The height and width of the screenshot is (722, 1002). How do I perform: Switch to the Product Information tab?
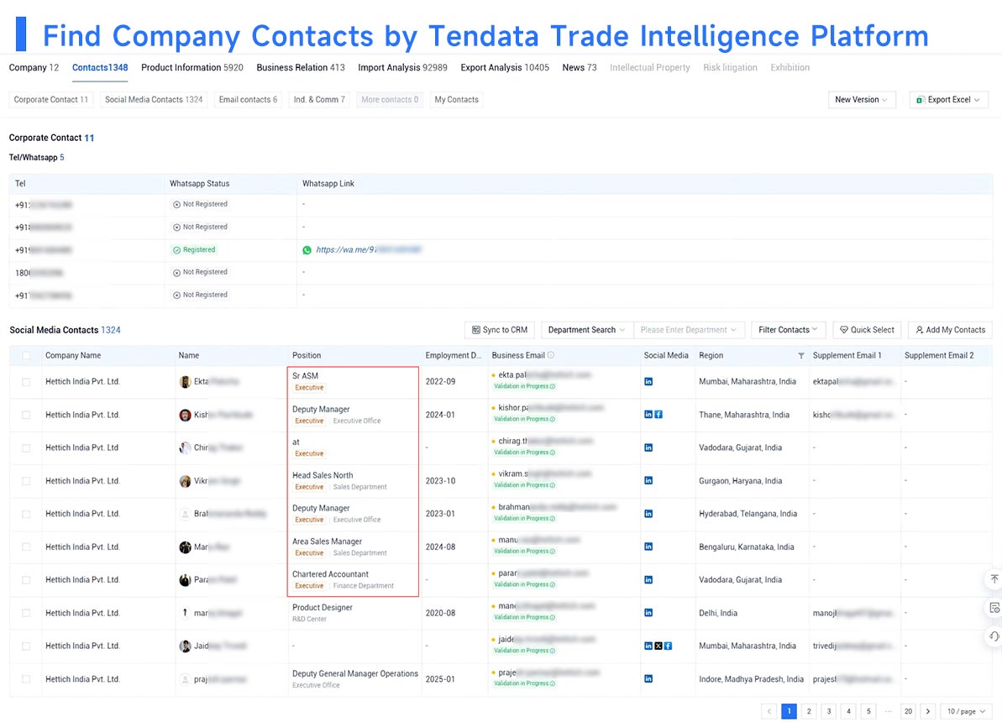pyautogui.click(x=191, y=68)
